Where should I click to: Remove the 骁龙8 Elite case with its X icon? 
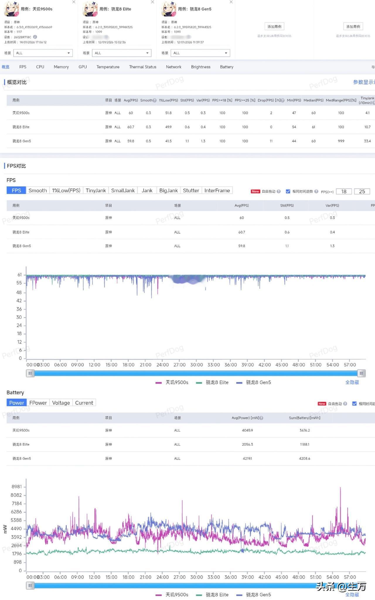[152, 2]
